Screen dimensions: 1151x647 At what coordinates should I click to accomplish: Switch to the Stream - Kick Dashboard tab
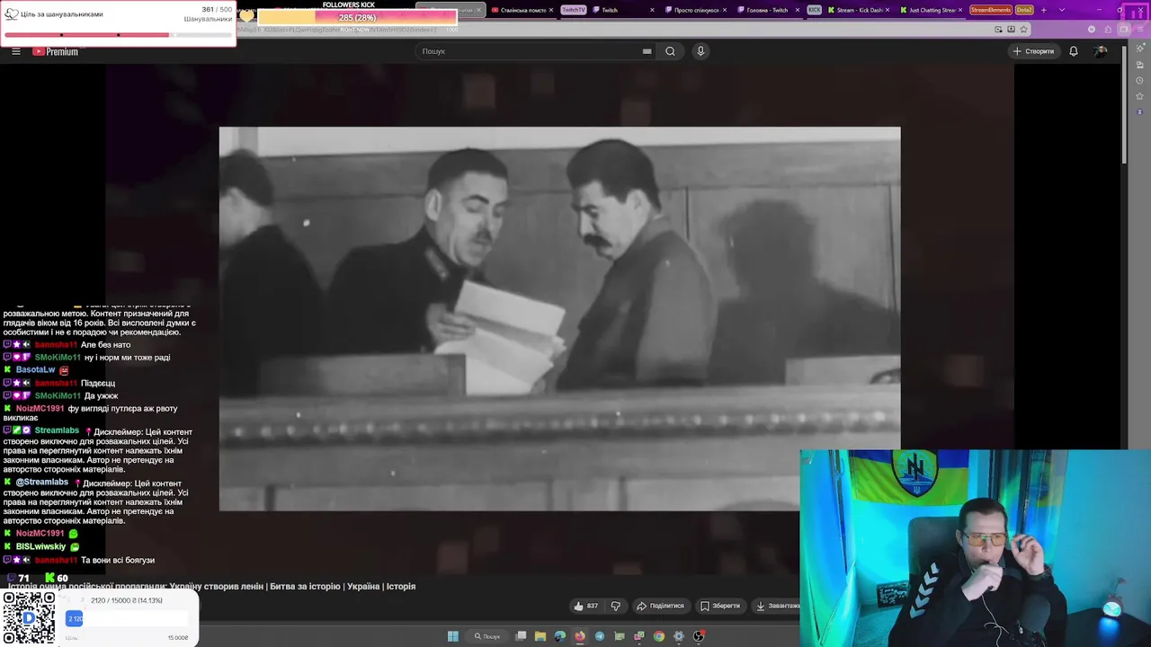point(859,10)
